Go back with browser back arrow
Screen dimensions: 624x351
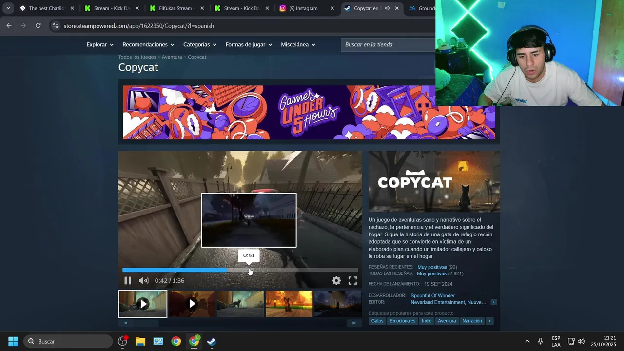point(9,26)
